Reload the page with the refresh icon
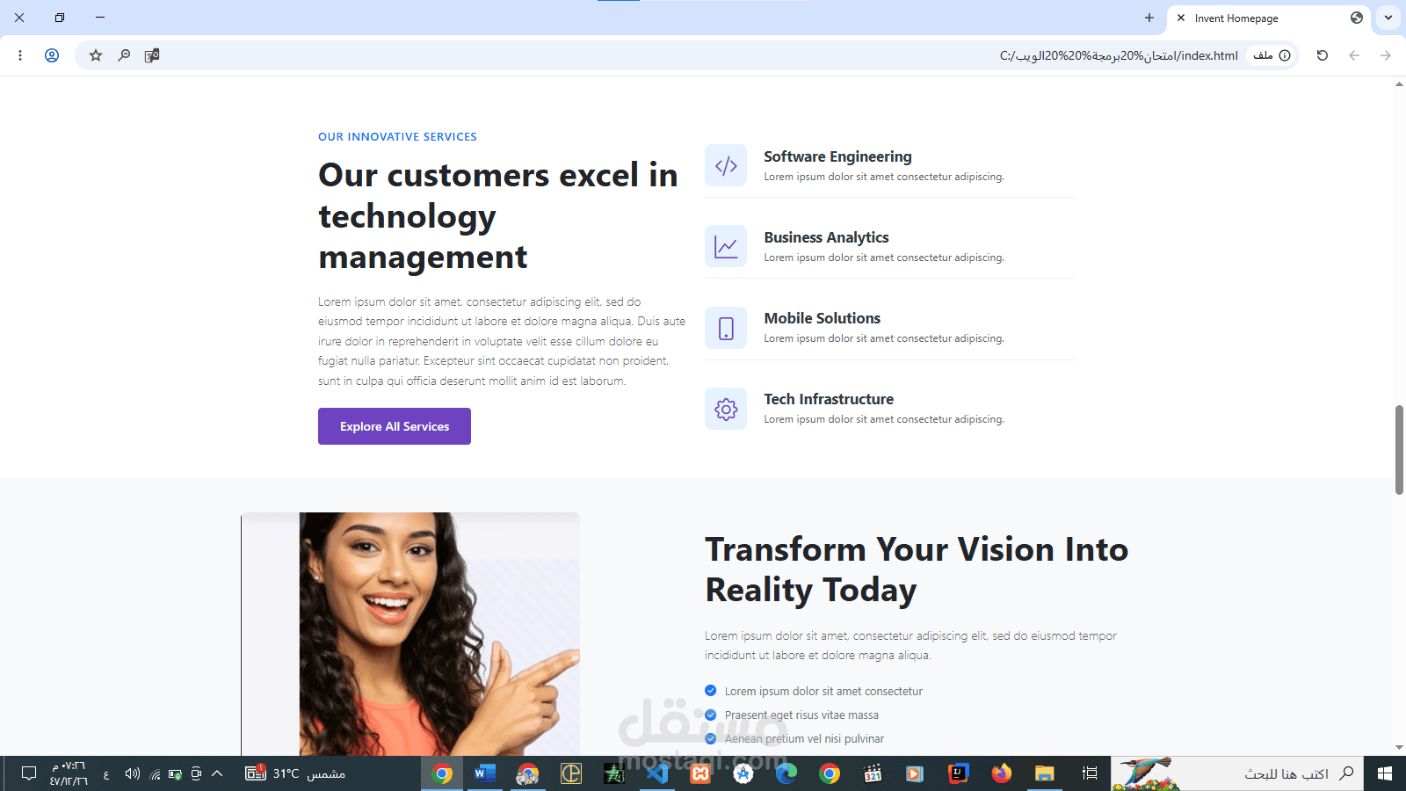The image size is (1406, 791). pyautogui.click(x=1323, y=55)
